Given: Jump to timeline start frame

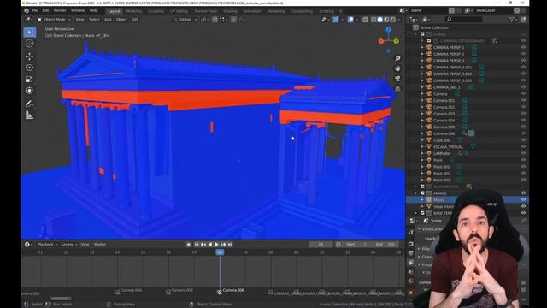Looking at the screenshot, I should 197,245.
